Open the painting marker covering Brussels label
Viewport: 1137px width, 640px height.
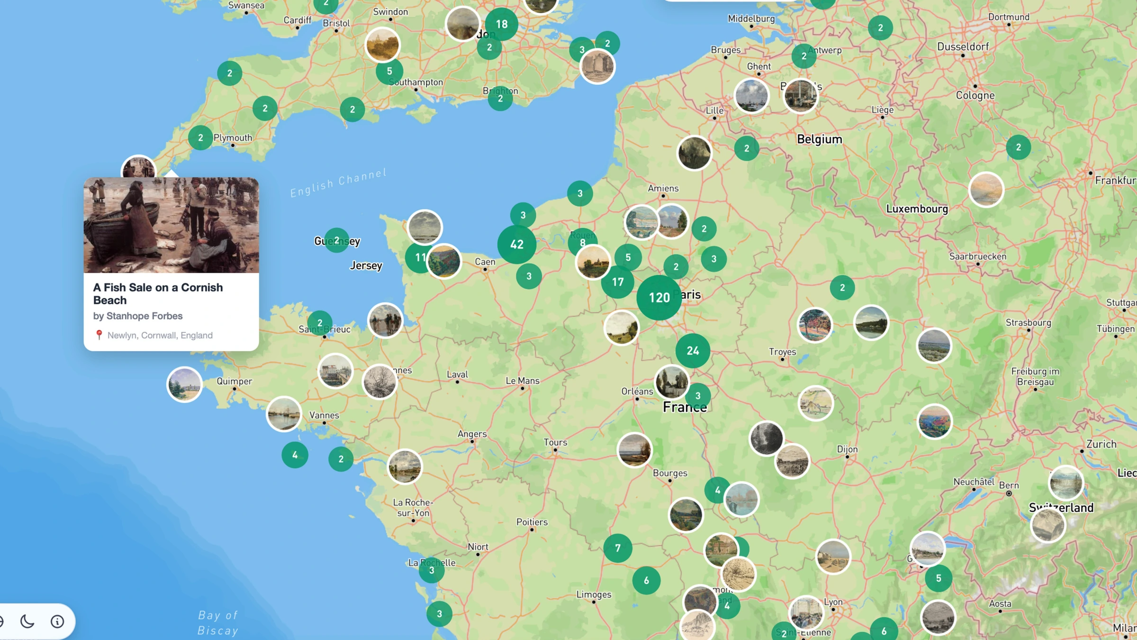coord(801,96)
